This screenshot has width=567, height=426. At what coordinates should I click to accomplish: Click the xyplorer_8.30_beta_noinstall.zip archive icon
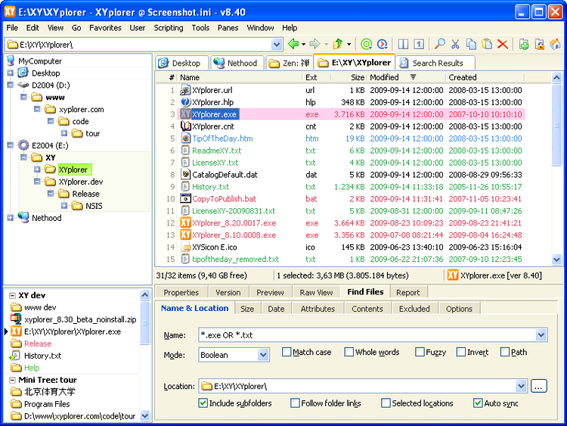tap(16, 319)
